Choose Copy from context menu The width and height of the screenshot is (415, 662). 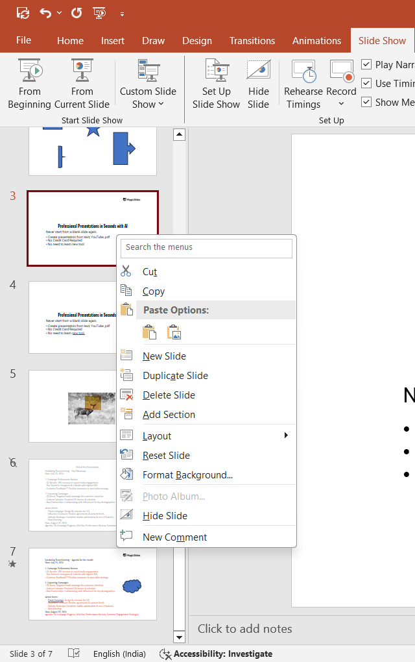[206, 291]
